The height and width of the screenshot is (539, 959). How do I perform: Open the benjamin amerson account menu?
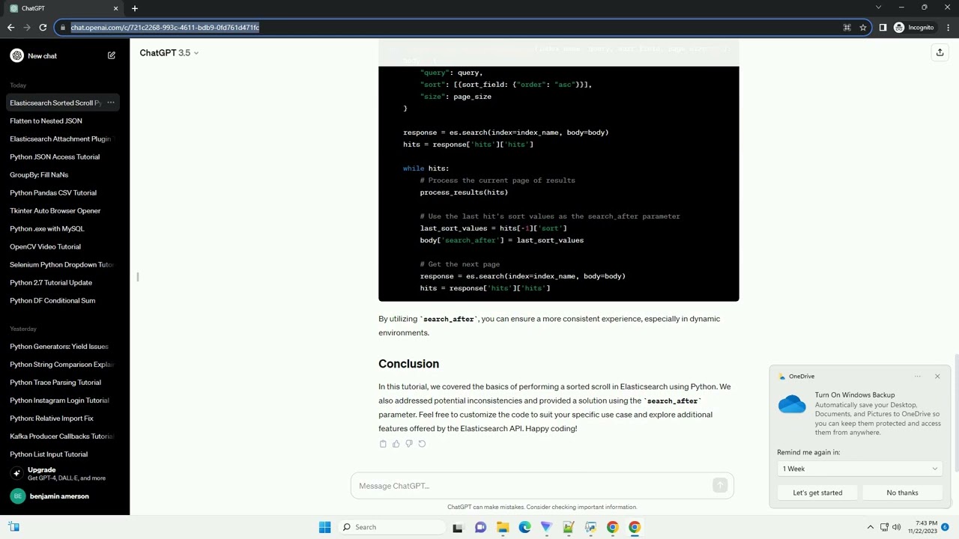tap(63, 496)
